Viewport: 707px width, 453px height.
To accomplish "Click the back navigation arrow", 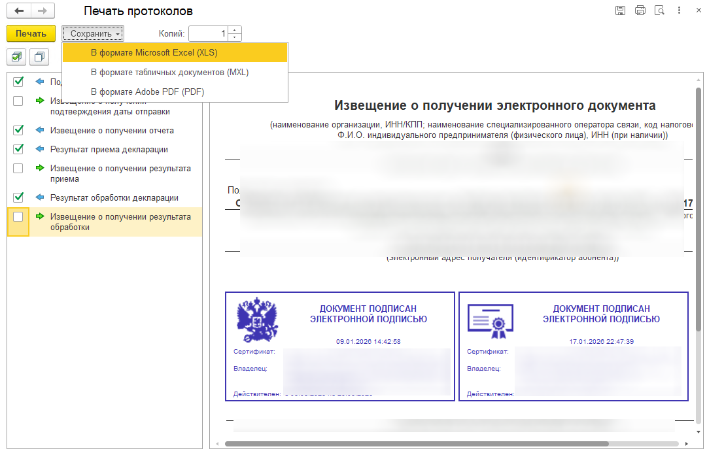I will [x=20, y=11].
